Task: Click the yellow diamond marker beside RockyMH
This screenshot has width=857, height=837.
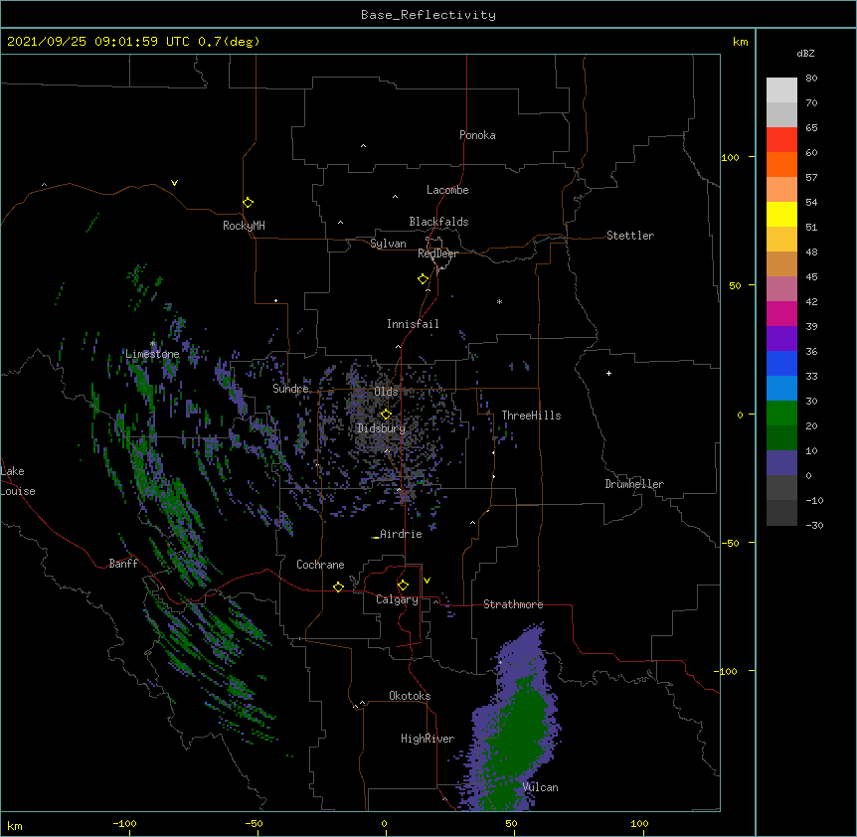Action: click(x=248, y=202)
